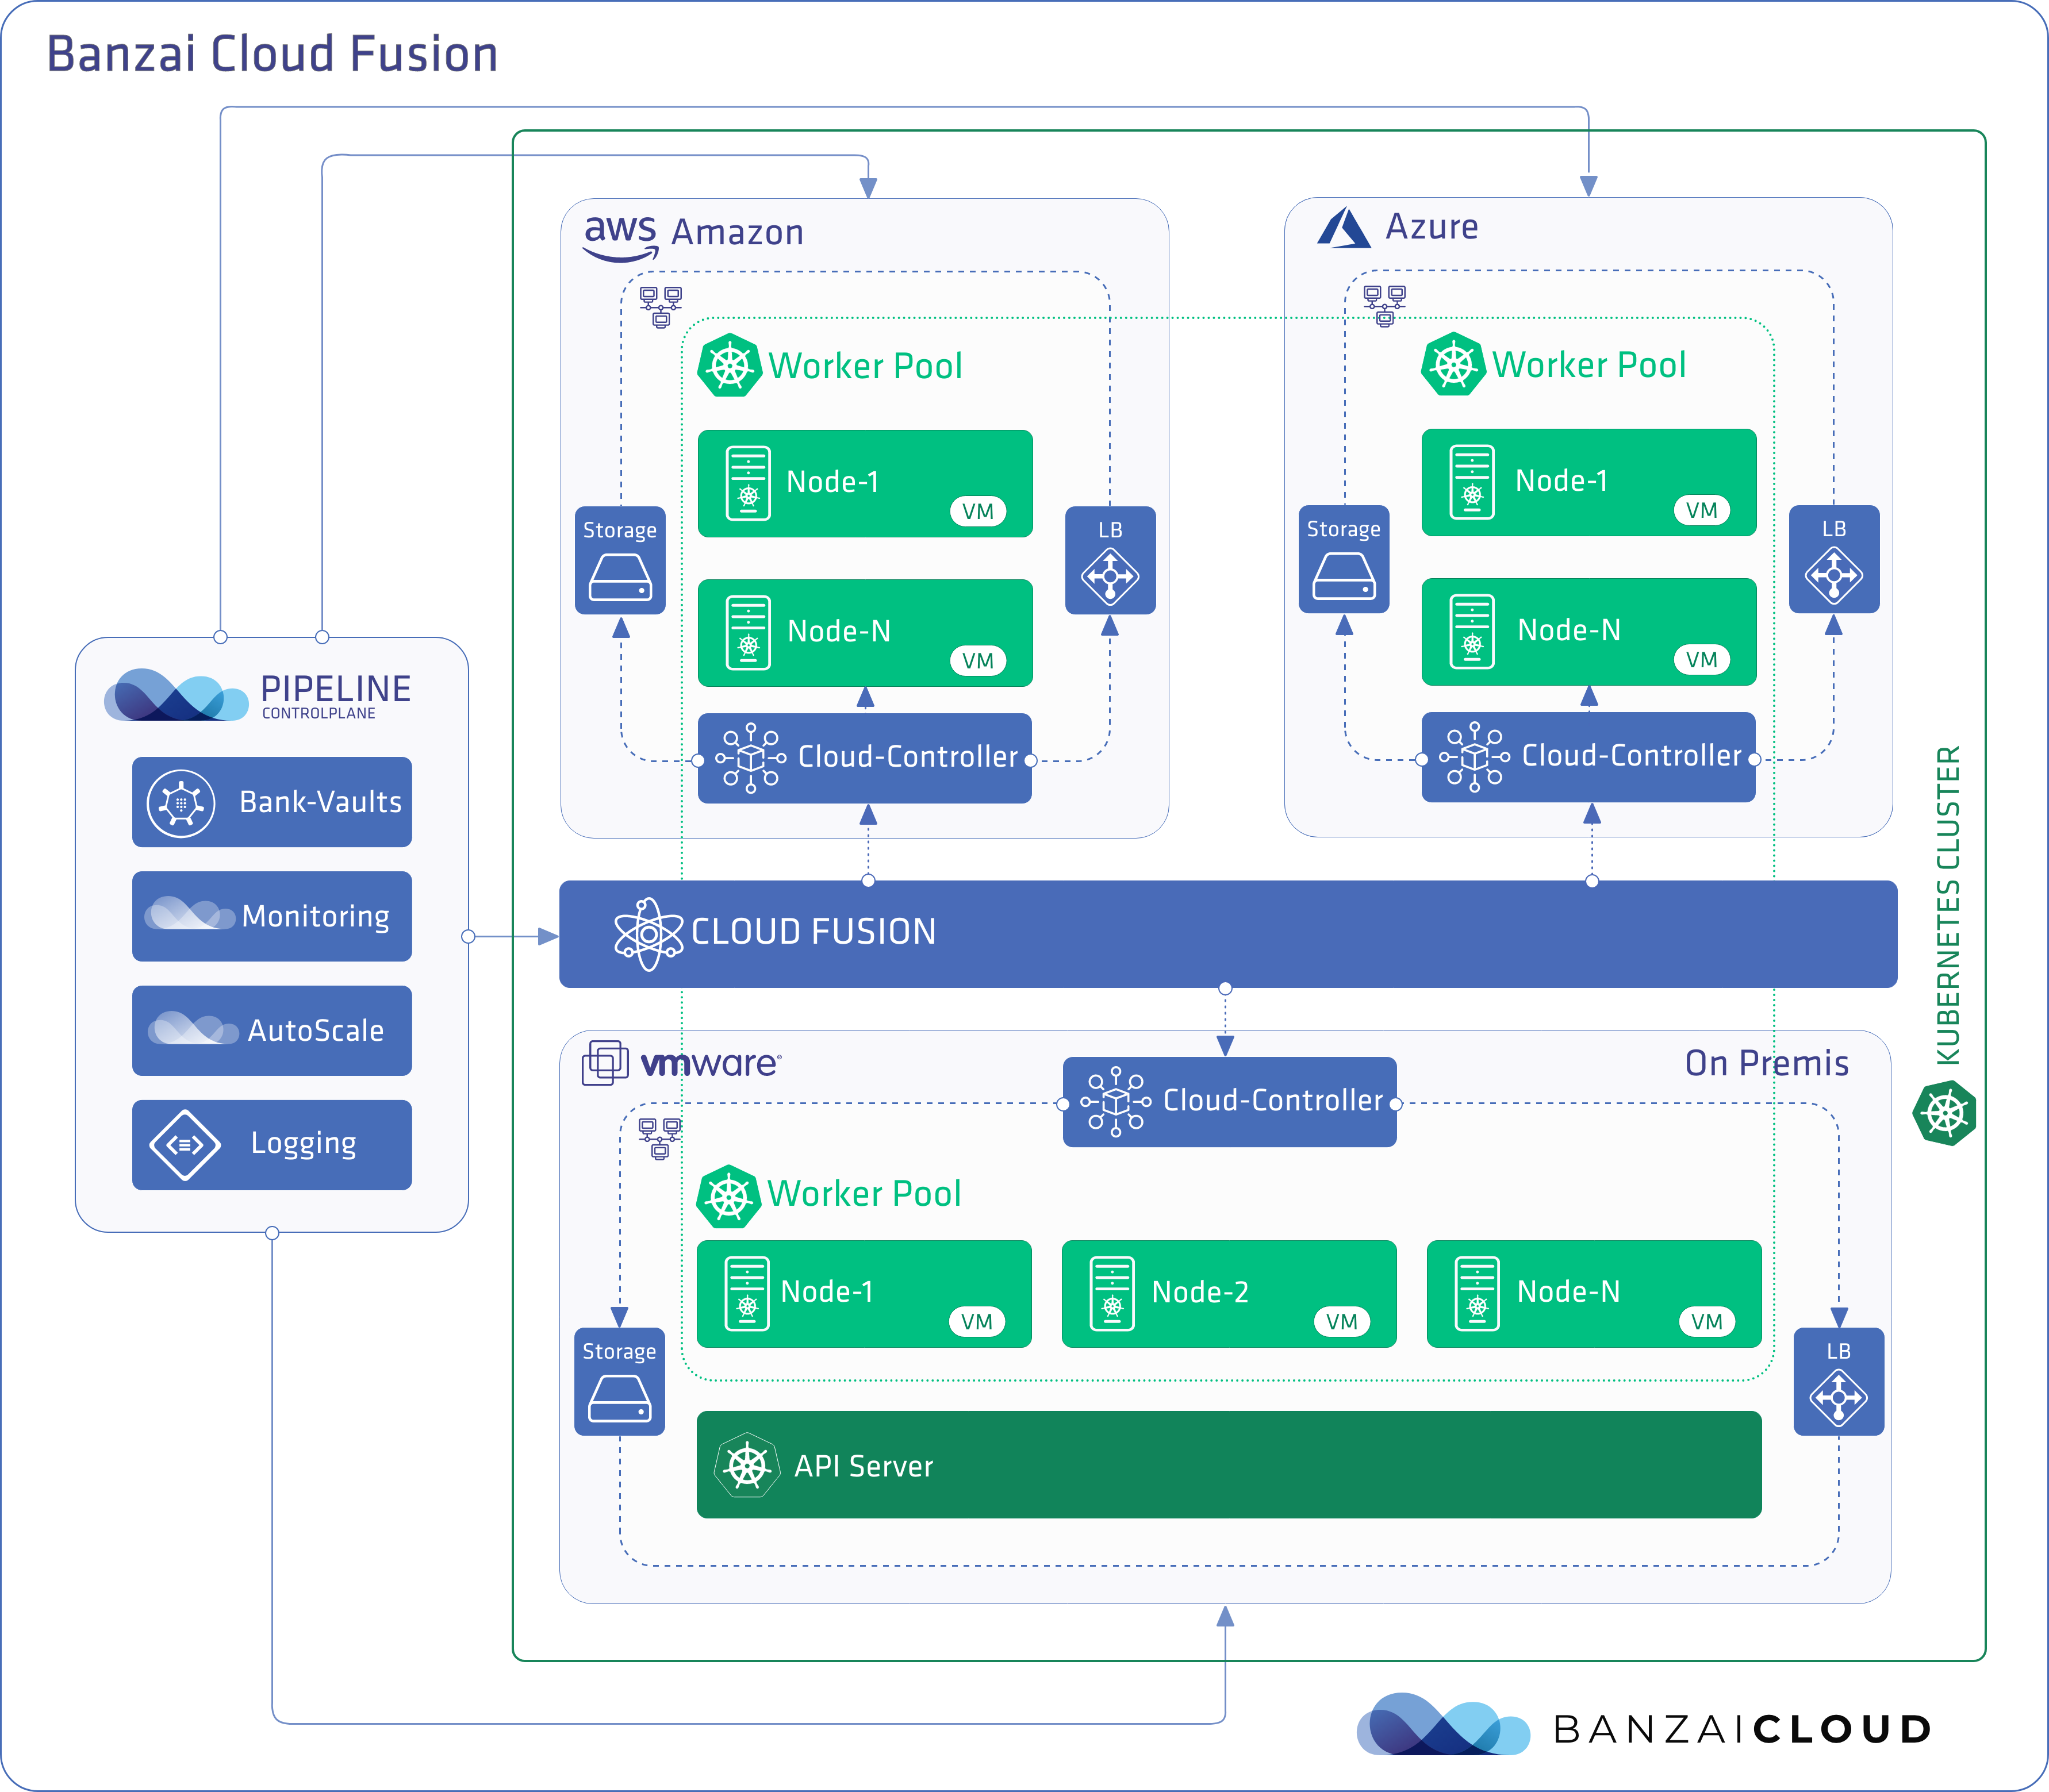Click 'Worker Pool' text in Amazon panel
This screenshot has width=2049, height=1792.
865,366
